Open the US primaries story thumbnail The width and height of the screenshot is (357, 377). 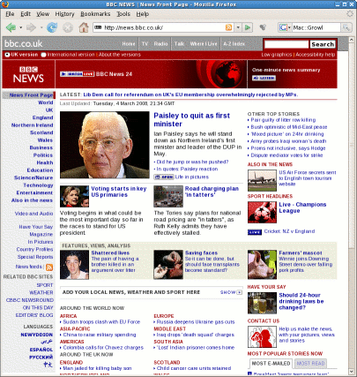[74, 196]
